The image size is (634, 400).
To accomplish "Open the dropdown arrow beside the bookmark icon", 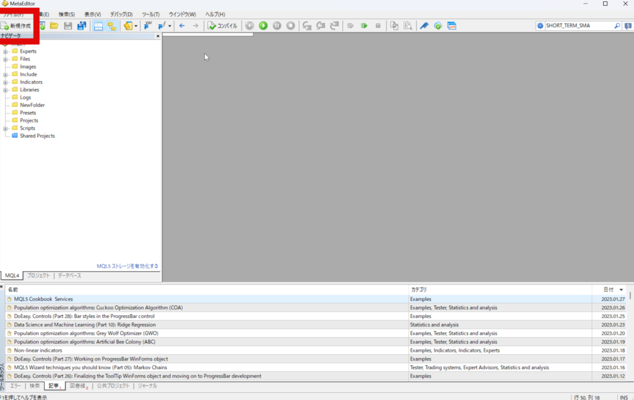I will [x=136, y=26].
